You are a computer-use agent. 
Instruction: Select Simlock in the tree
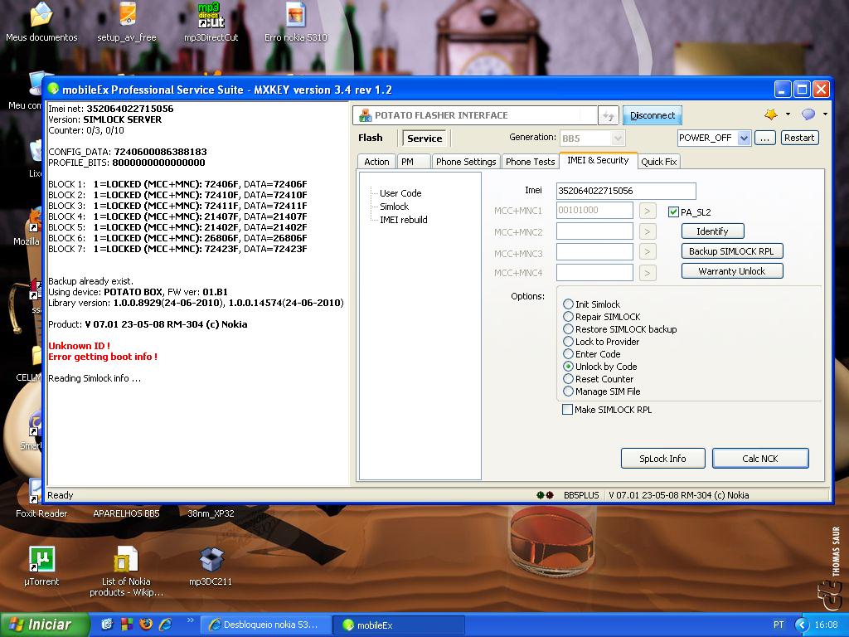click(394, 207)
